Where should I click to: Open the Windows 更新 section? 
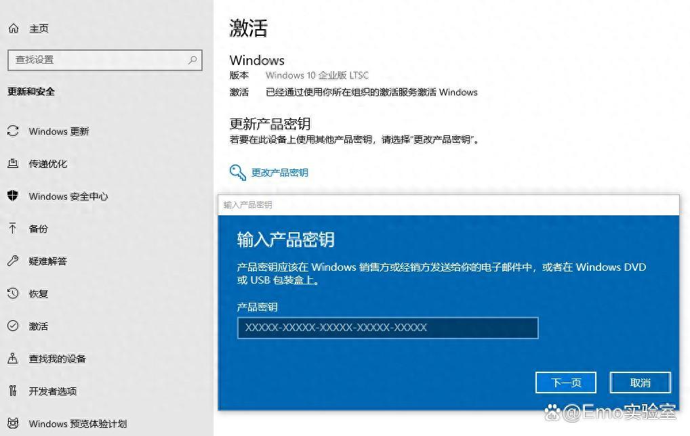pos(59,131)
